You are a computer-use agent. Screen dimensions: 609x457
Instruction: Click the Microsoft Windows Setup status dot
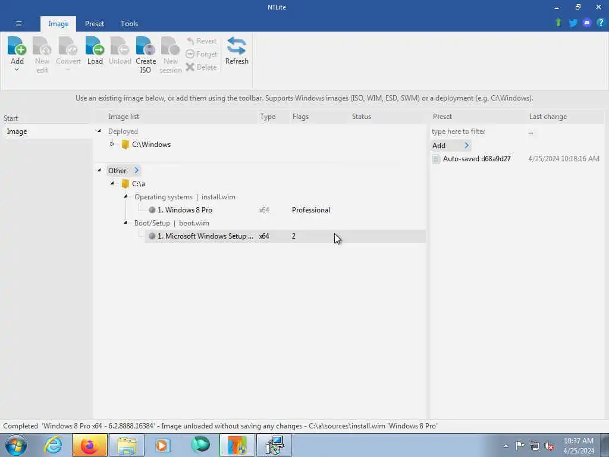coord(152,236)
